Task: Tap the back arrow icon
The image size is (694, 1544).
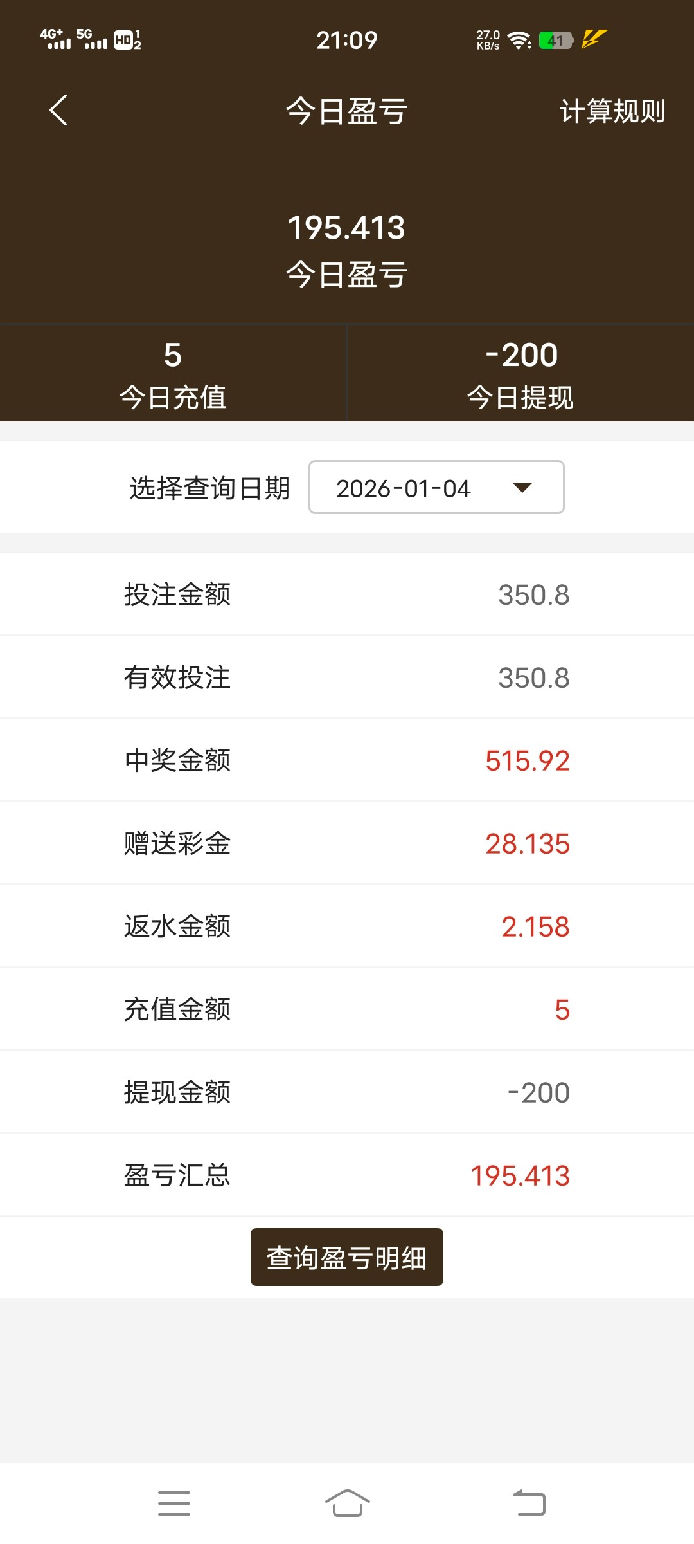Action: point(58,110)
